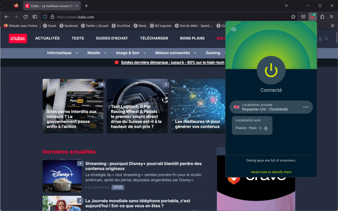Viewport: 338px width, 211px height.
Task: Open the Firefox extensions puzzle icon
Action: click(x=322, y=17)
